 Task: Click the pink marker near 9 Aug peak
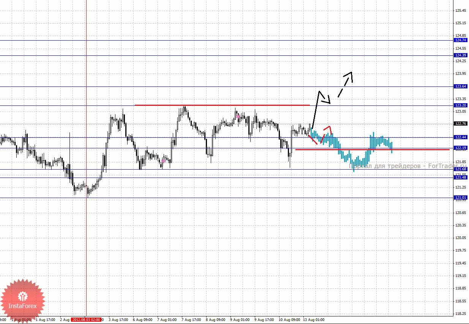[238, 117]
